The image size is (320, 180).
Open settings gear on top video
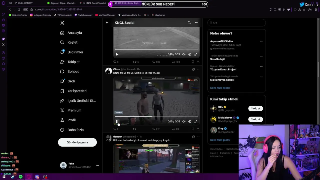tap(190, 54)
